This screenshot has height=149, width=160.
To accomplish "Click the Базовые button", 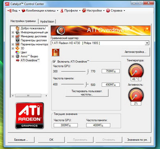I will pos(21,140).
